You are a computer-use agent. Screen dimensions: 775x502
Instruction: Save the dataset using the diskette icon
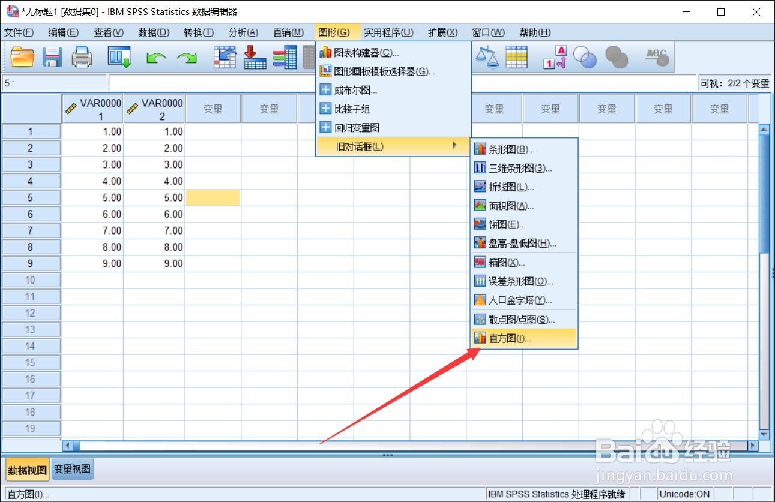(x=52, y=57)
